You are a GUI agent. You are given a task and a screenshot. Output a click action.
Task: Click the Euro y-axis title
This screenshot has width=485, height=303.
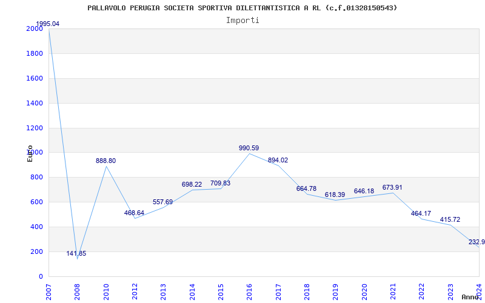30,153
